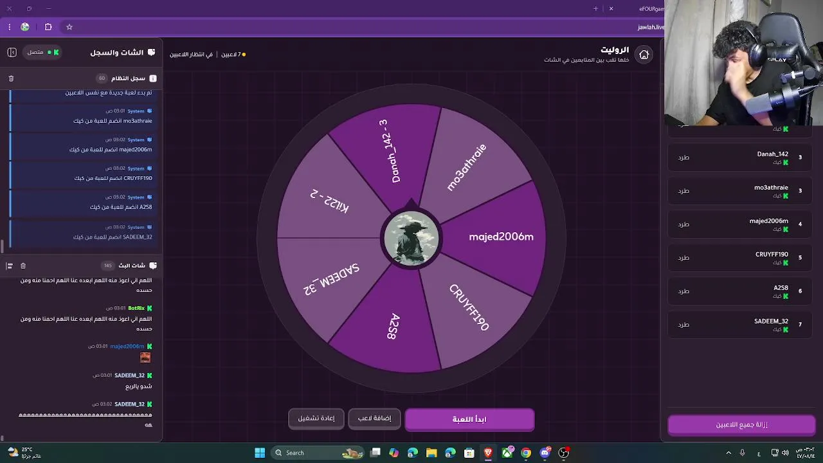
Task: Click the system log info icon
Action: tap(153, 78)
